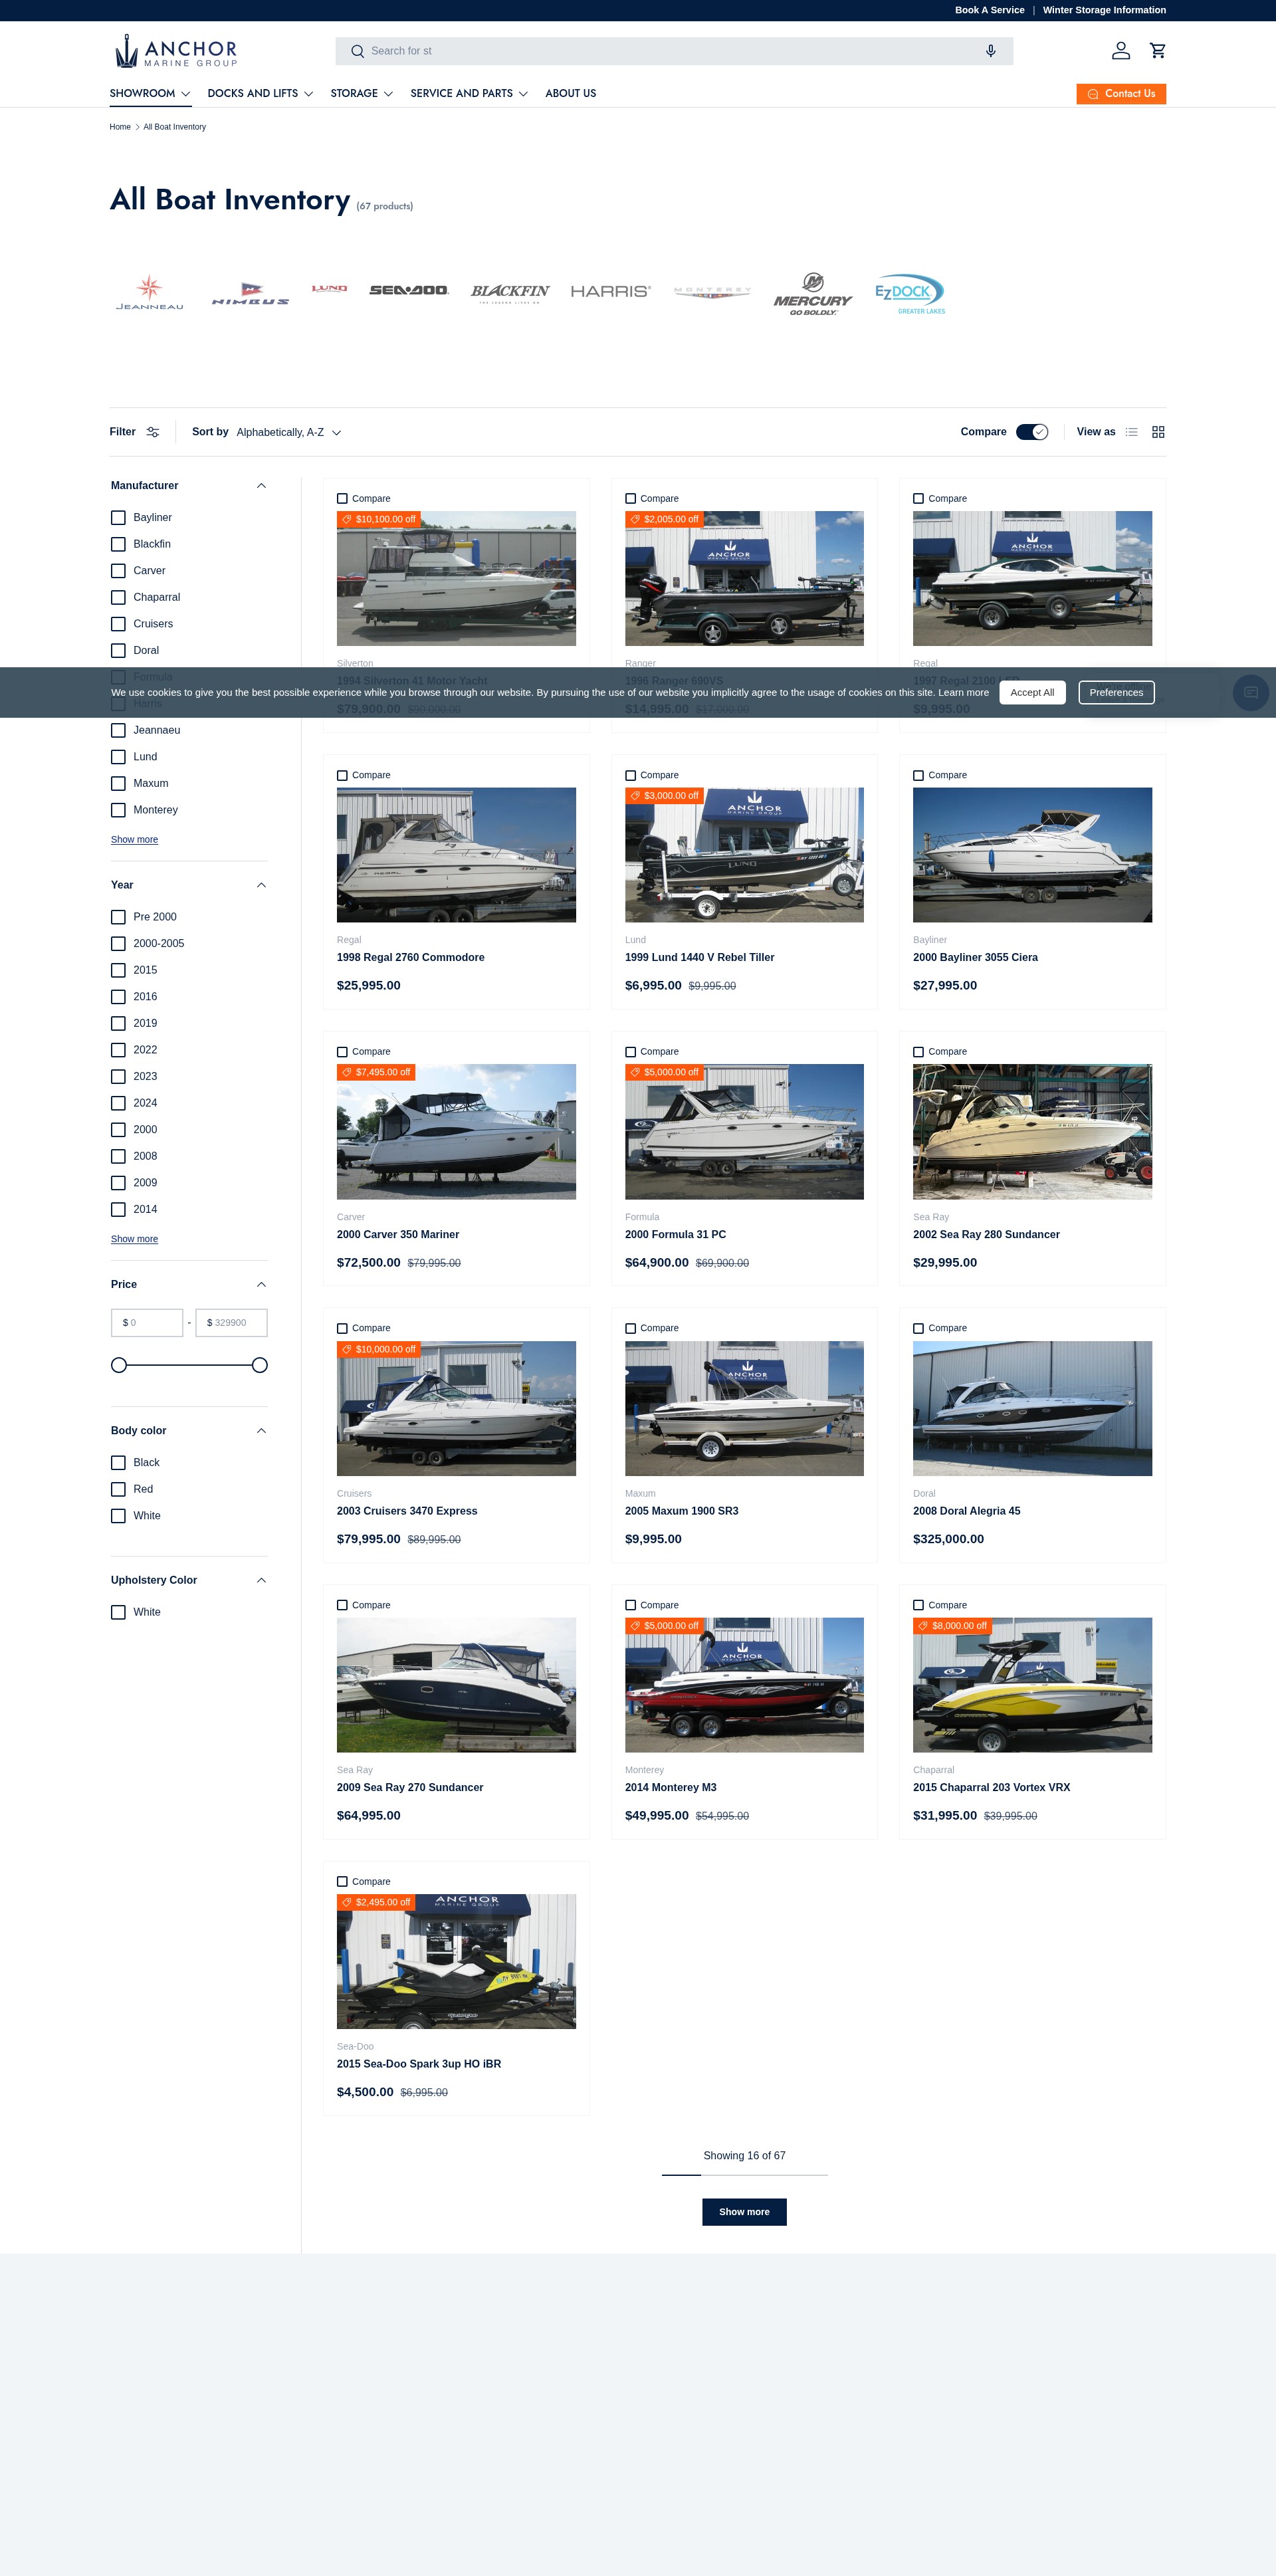The height and width of the screenshot is (2576, 1276).
Task: Select the Jeanneau brand logo
Action: tap(149, 292)
